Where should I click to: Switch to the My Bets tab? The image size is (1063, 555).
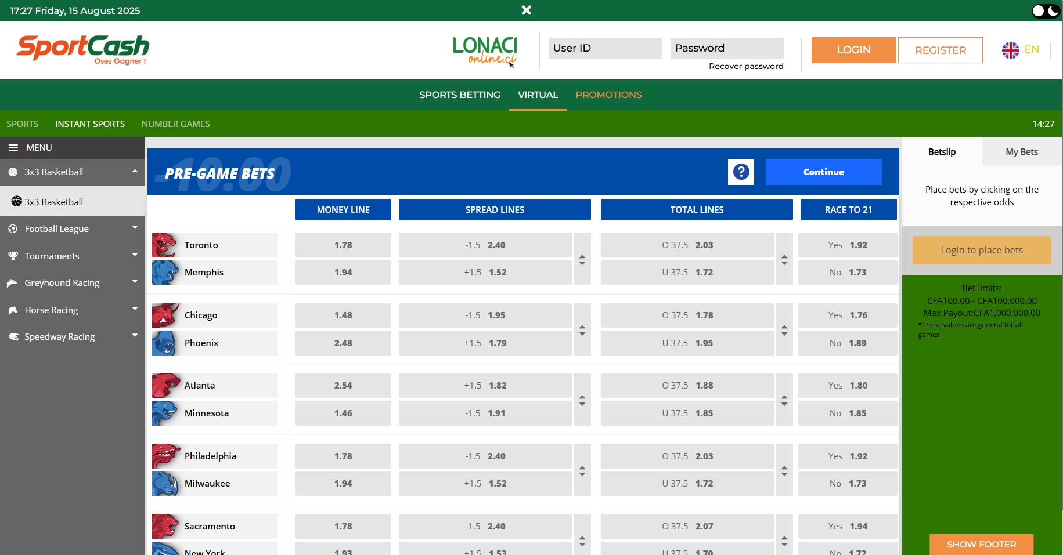coord(1021,151)
